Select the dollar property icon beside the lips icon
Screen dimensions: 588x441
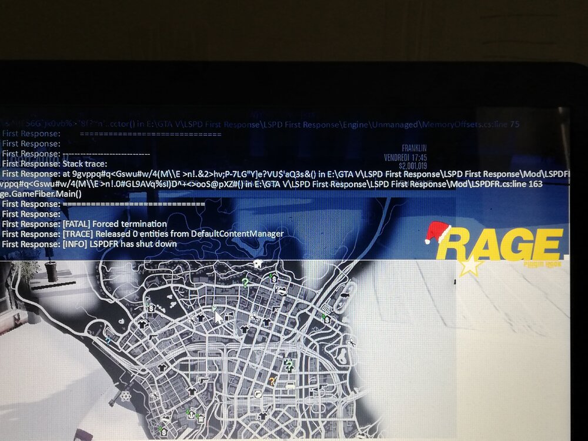click(274, 279)
